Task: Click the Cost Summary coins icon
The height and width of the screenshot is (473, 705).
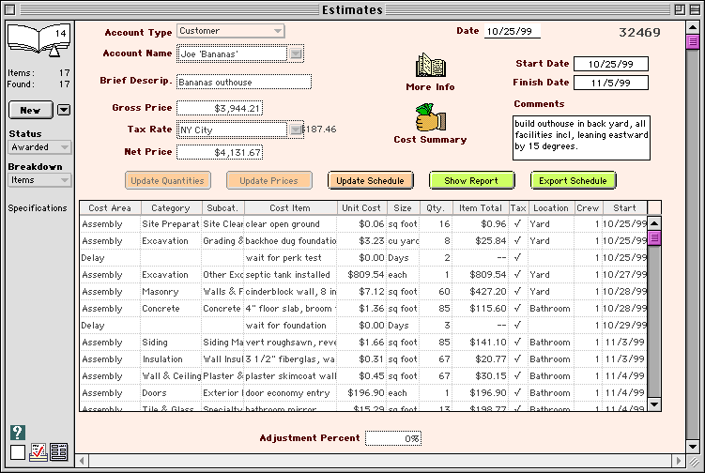Action: pos(429,119)
